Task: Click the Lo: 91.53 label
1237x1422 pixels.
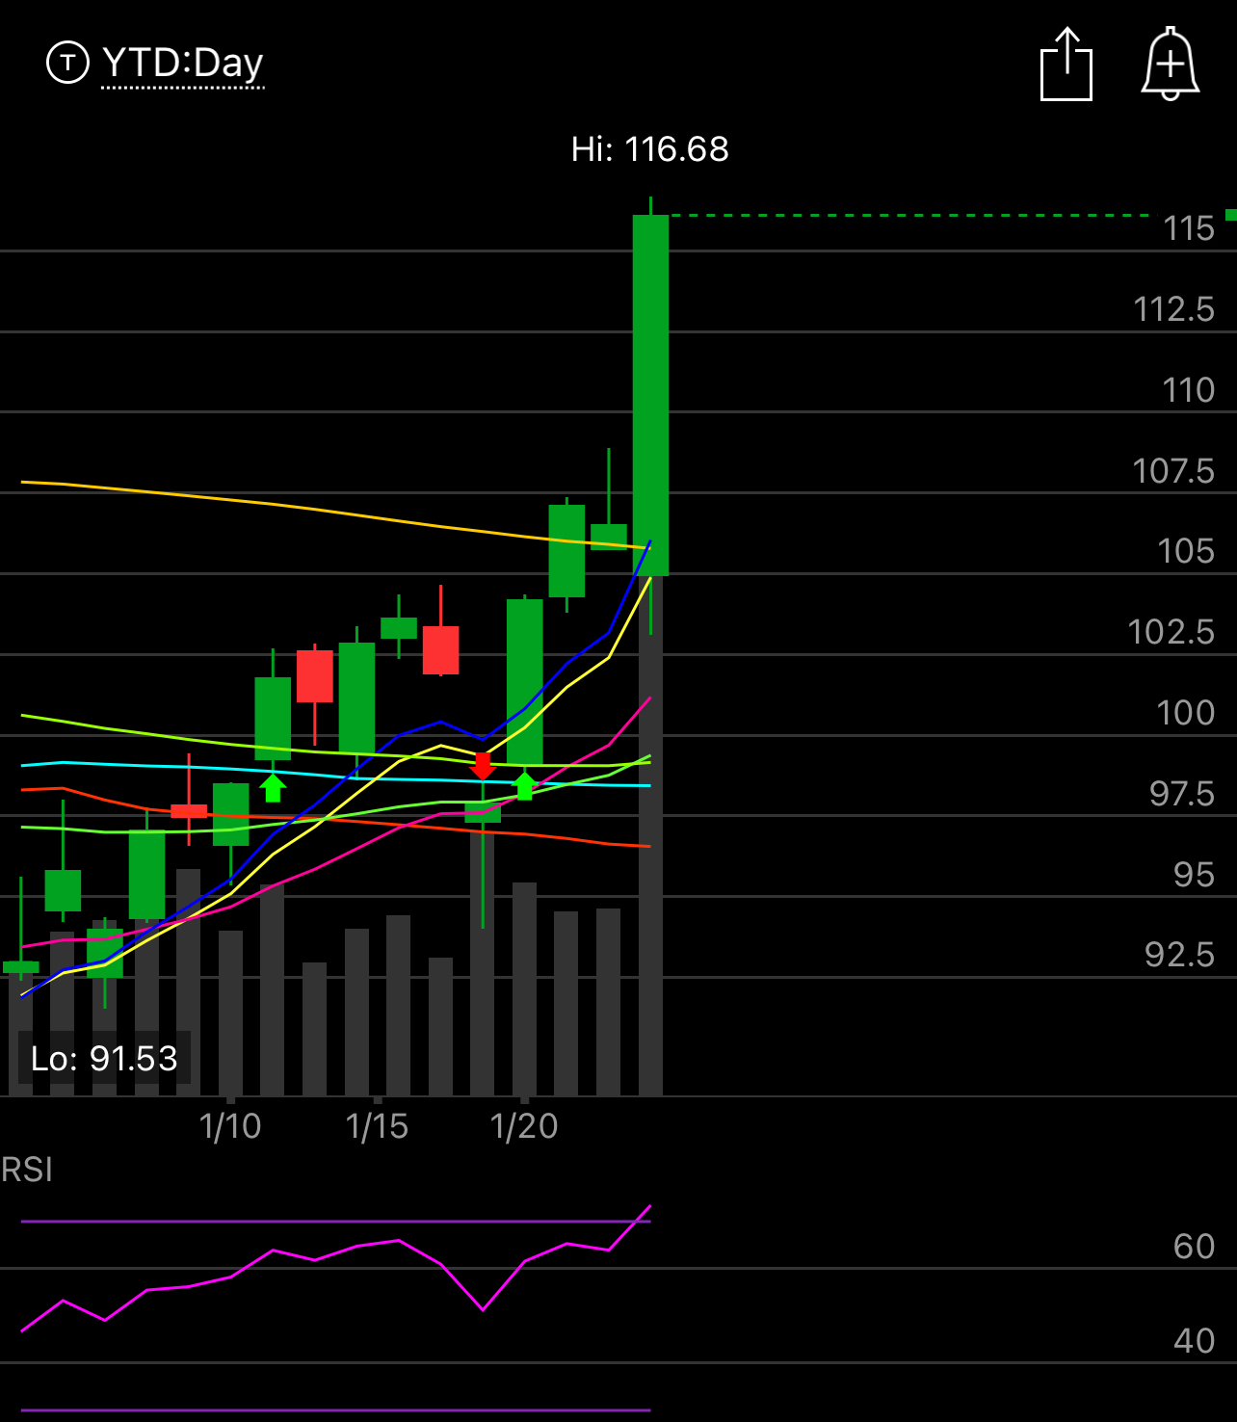Action: pos(104,1059)
